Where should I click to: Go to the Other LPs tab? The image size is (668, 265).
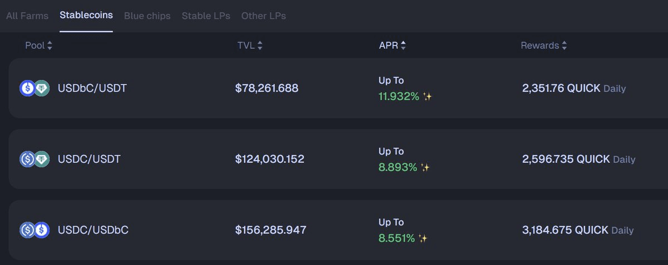tap(263, 16)
